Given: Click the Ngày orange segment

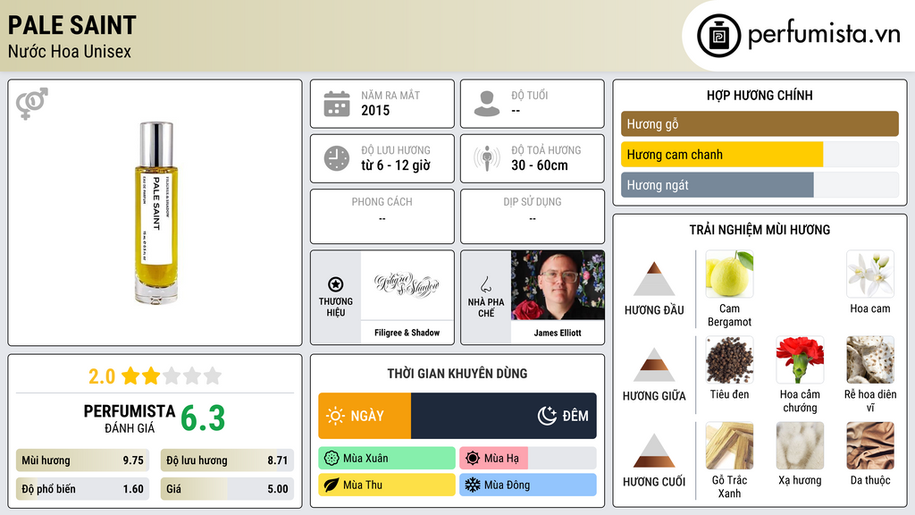Looking at the screenshot, I should (x=365, y=416).
